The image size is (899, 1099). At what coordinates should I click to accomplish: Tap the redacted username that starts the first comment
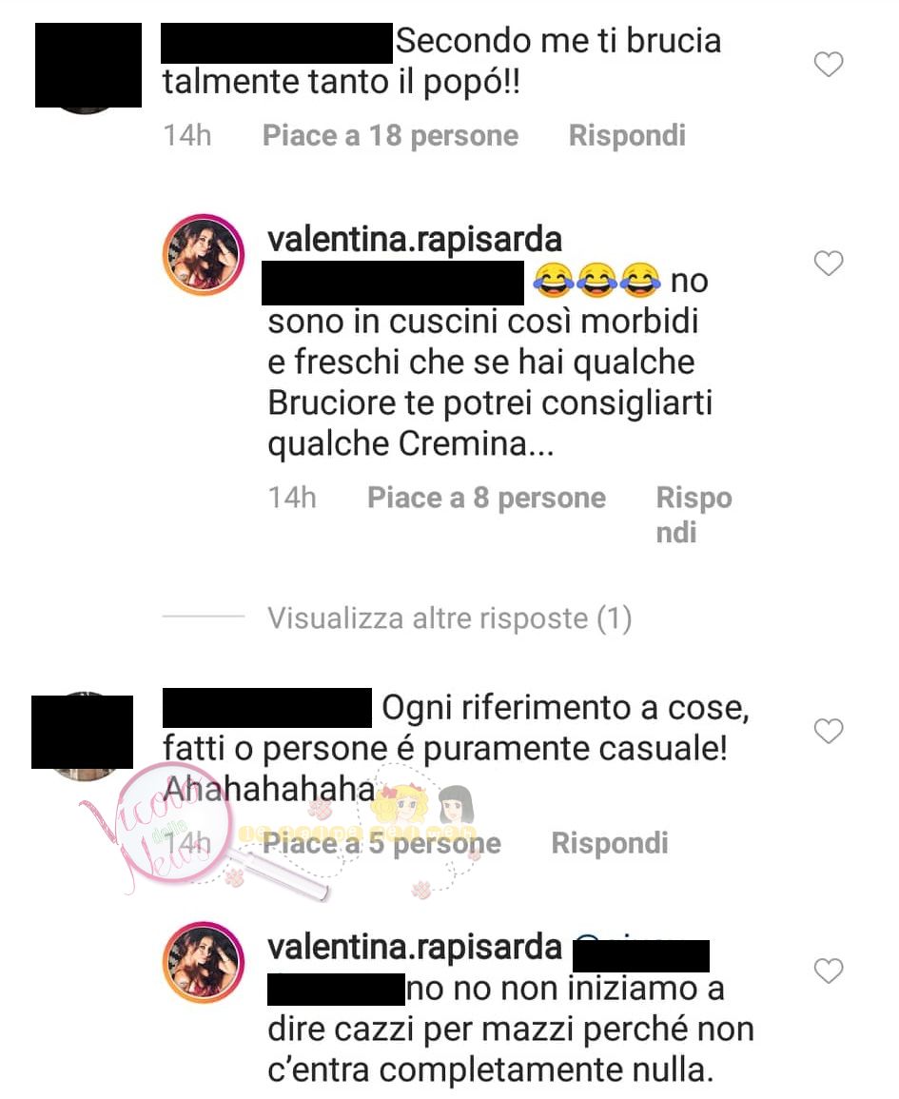[277, 44]
